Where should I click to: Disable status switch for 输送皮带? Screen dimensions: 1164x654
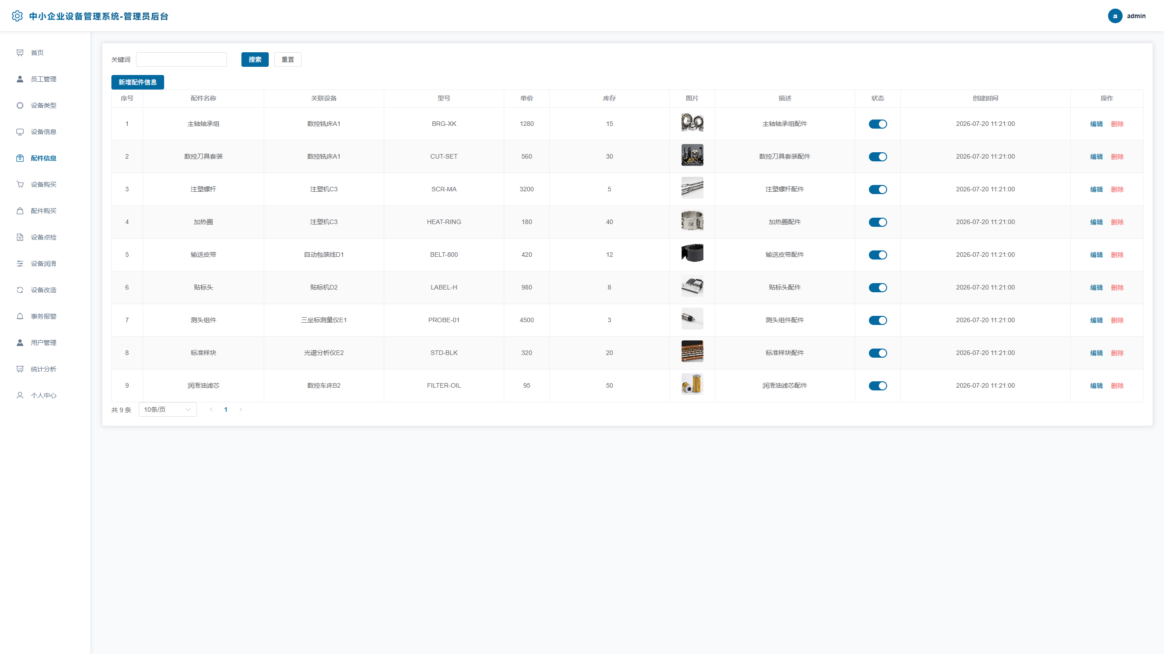pos(878,255)
